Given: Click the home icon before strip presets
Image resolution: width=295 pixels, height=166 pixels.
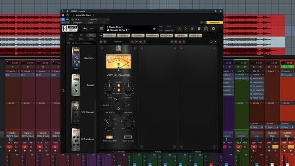Looking at the screenshot, I should 101,36.
